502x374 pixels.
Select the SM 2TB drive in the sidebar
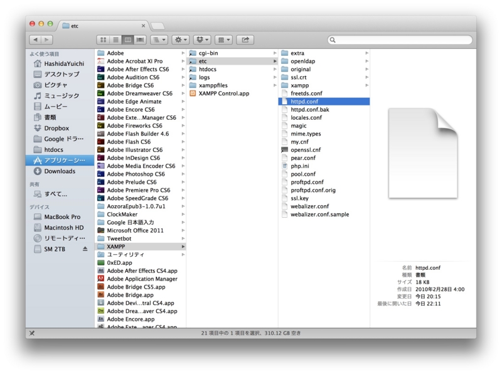pos(55,249)
